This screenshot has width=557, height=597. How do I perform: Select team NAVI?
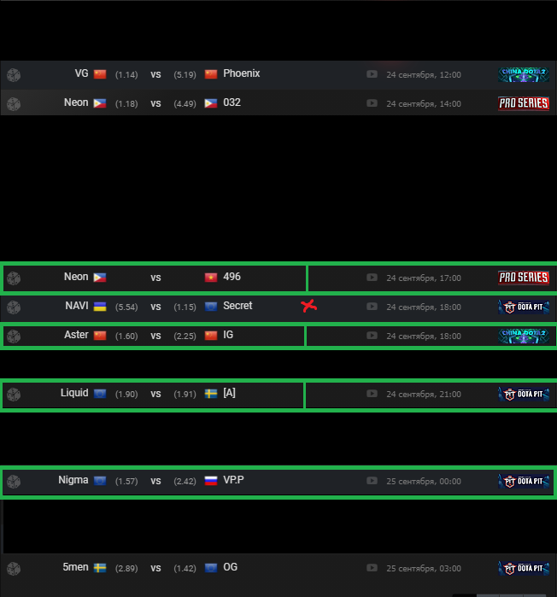coord(77,306)
